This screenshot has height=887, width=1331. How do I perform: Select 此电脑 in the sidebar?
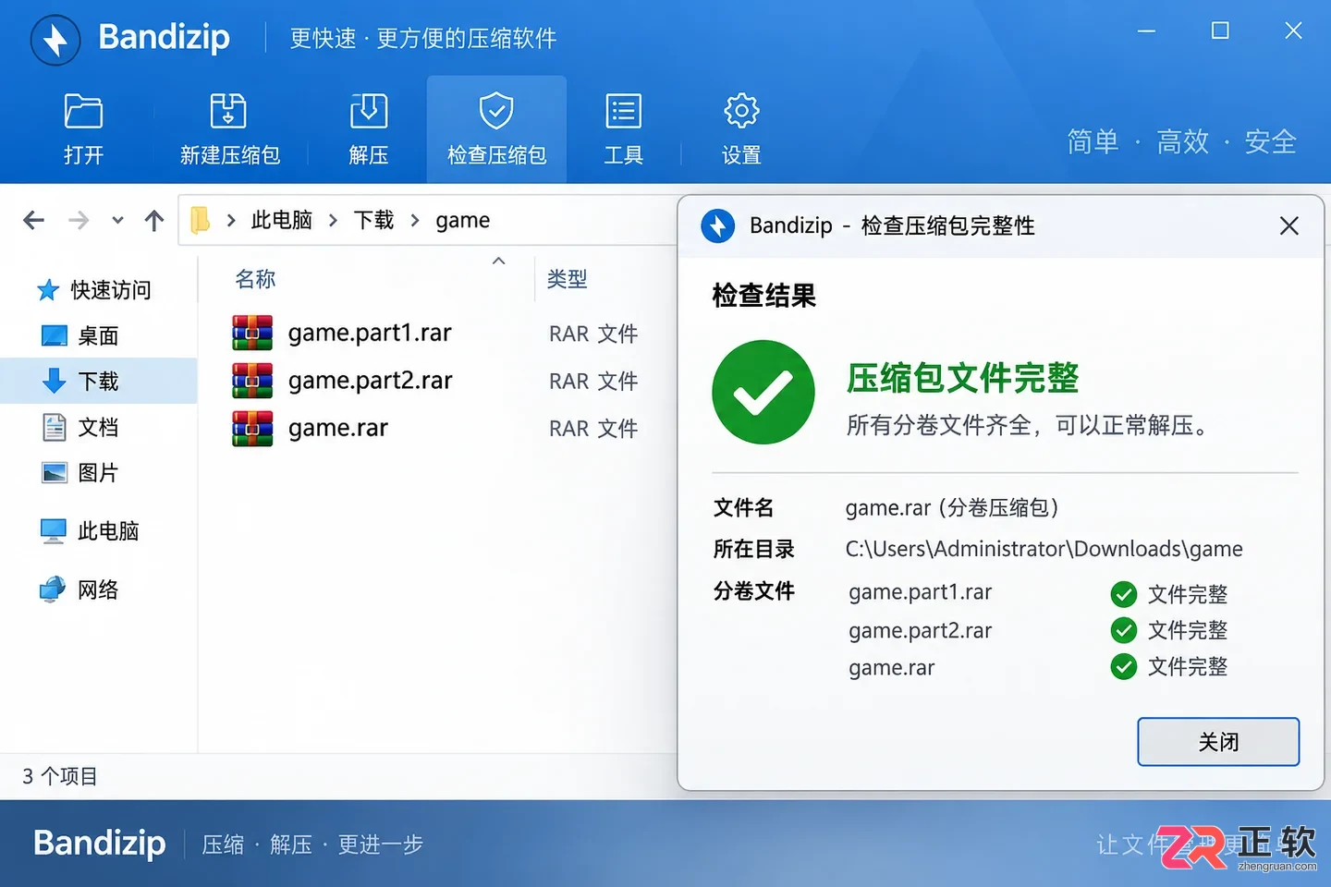[90, 531]
